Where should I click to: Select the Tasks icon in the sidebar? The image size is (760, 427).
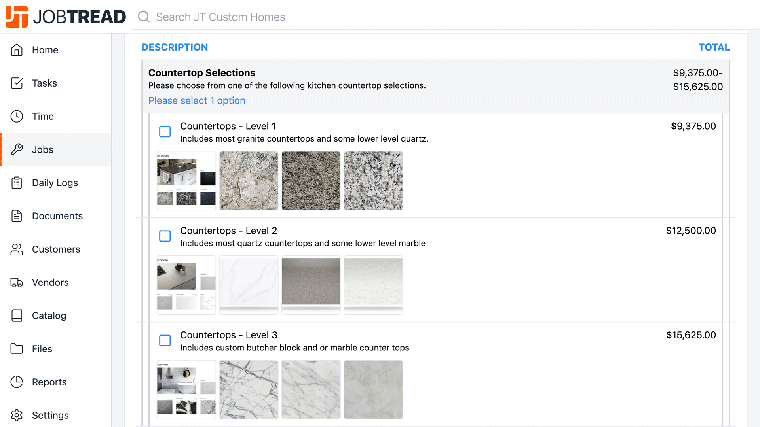click(17, 83)
